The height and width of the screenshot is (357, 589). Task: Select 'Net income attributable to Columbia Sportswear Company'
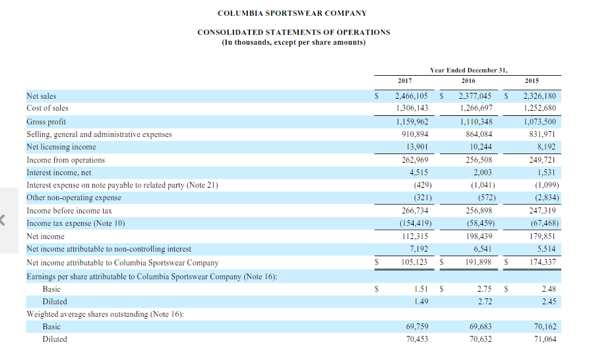click(123, 263)
